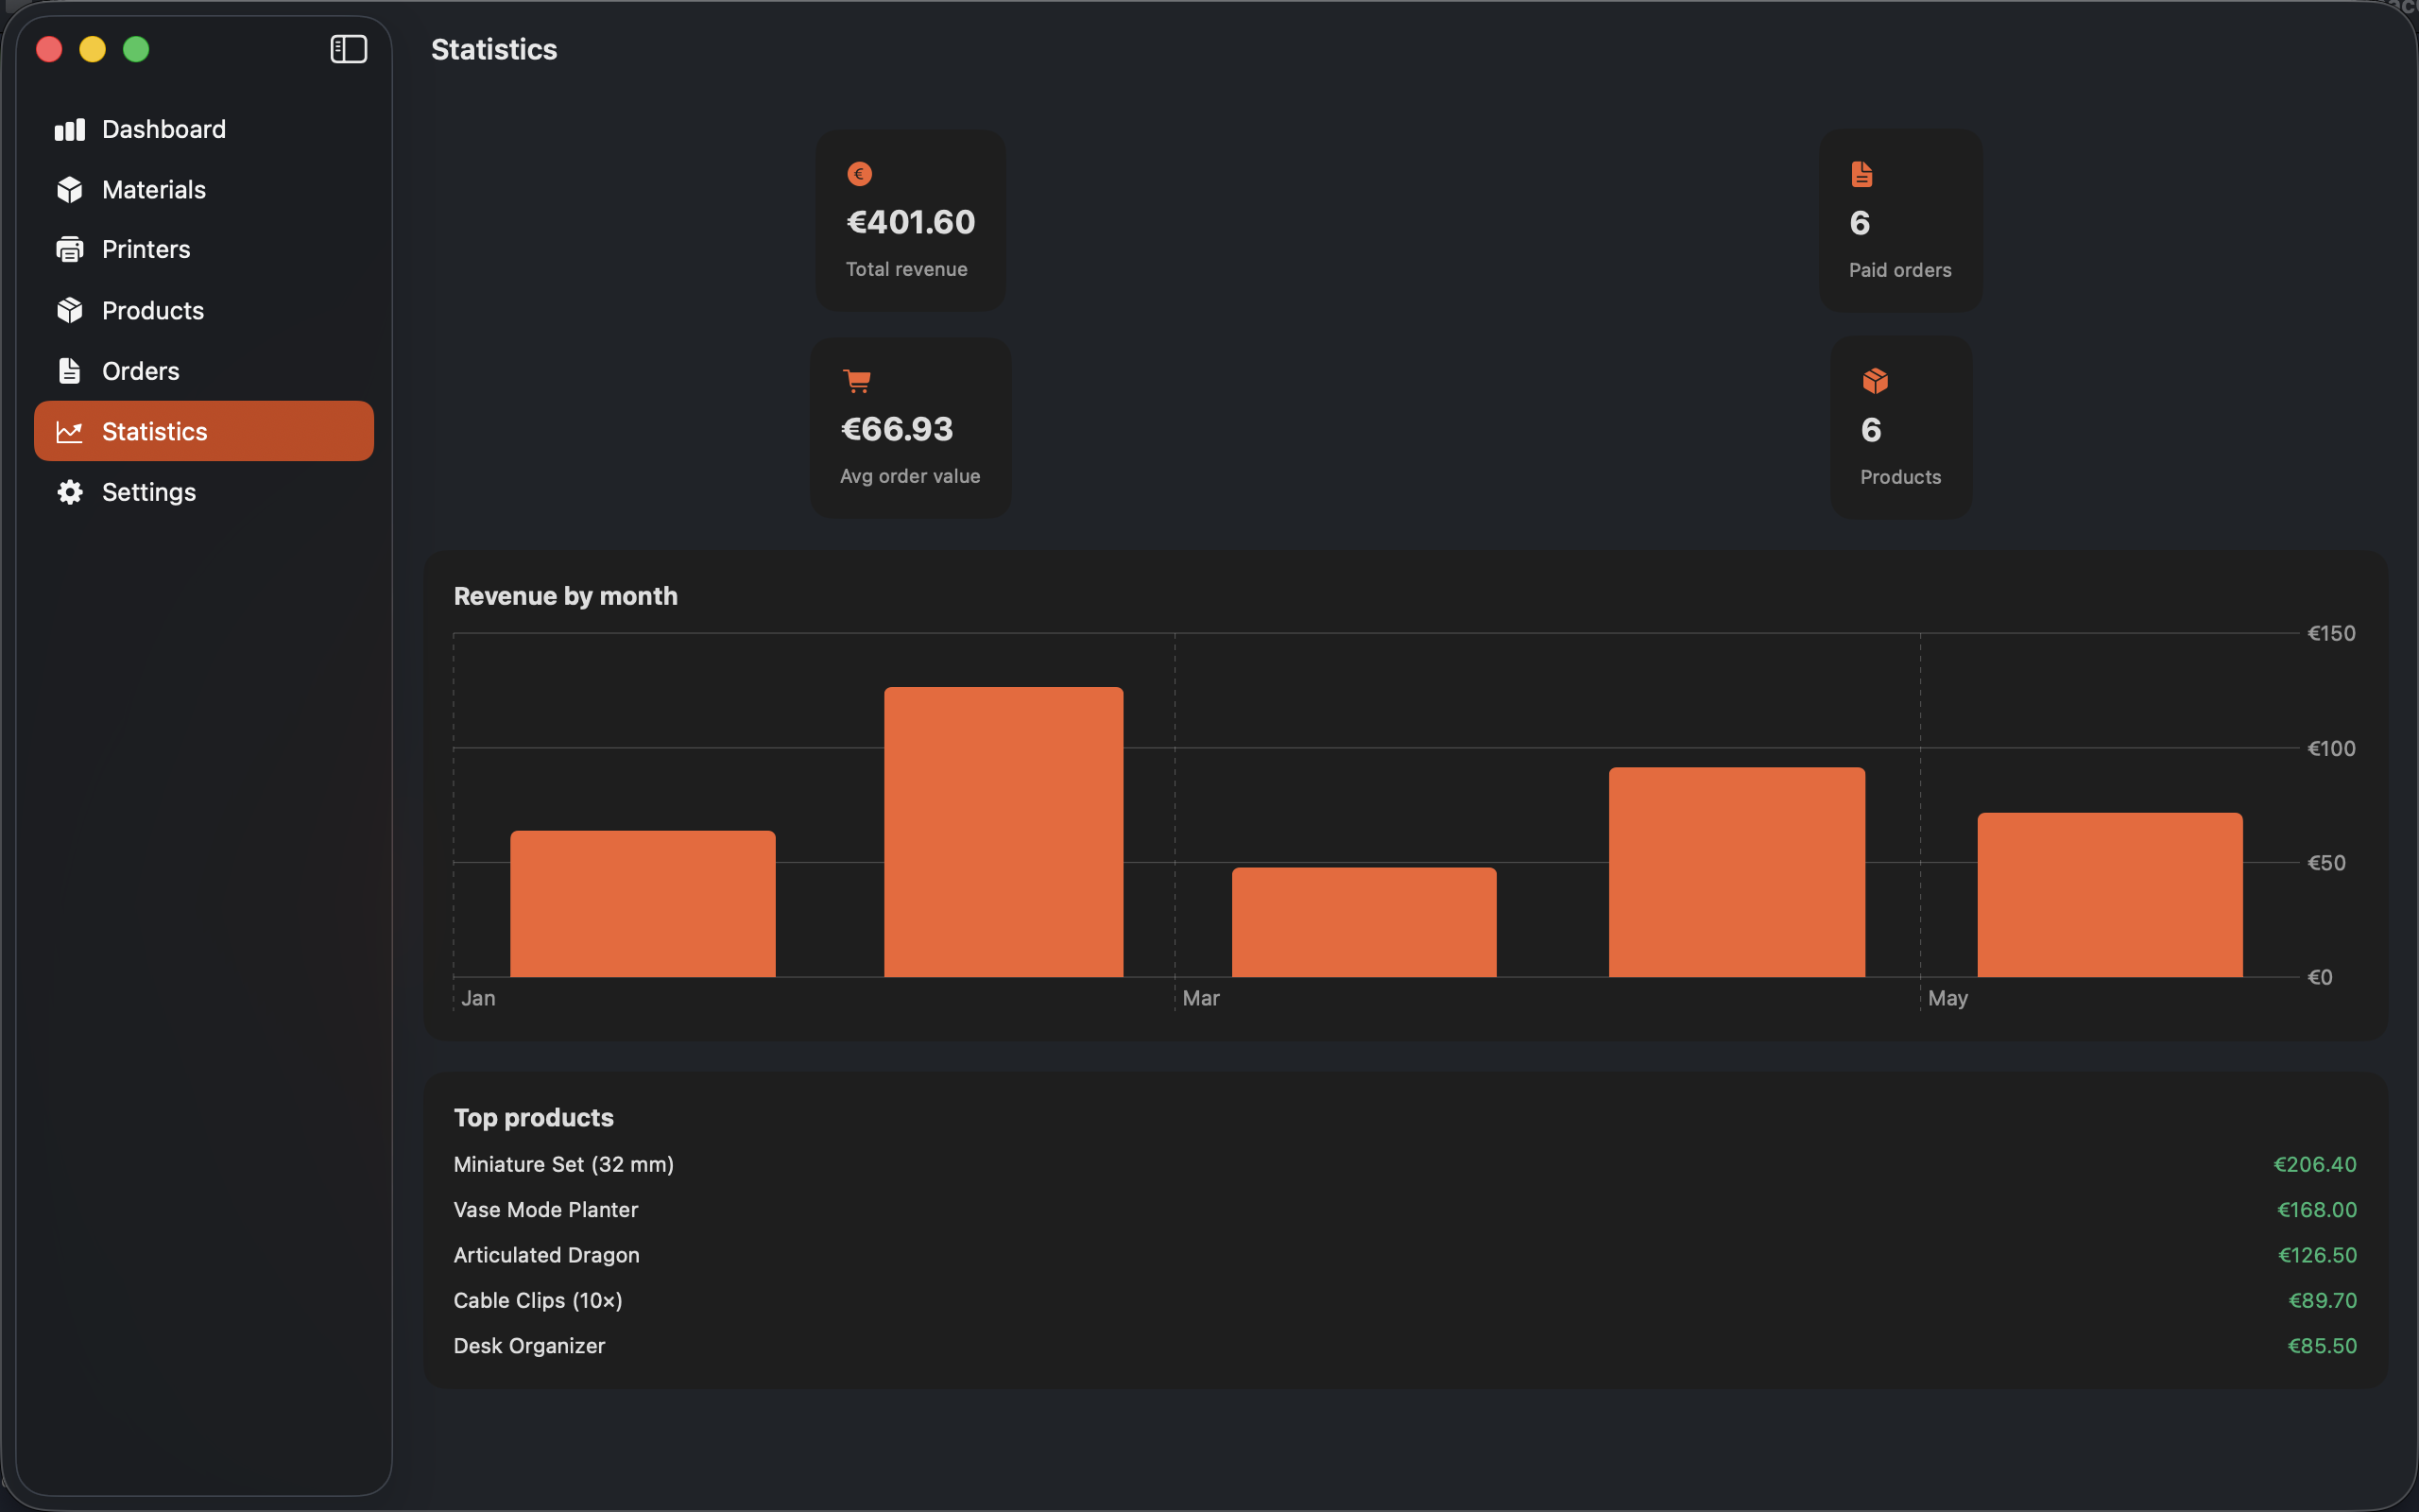Click the January revenue bar
The width and height of the screenshot is (2419, 1512).
point(643,904)
